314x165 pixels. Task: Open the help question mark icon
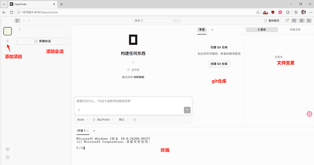(8, 157)
